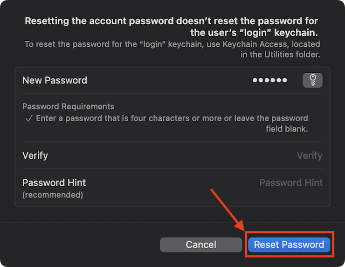Click the "Verify" row label
The image size is (345, 267).
[x=35, y=156]
